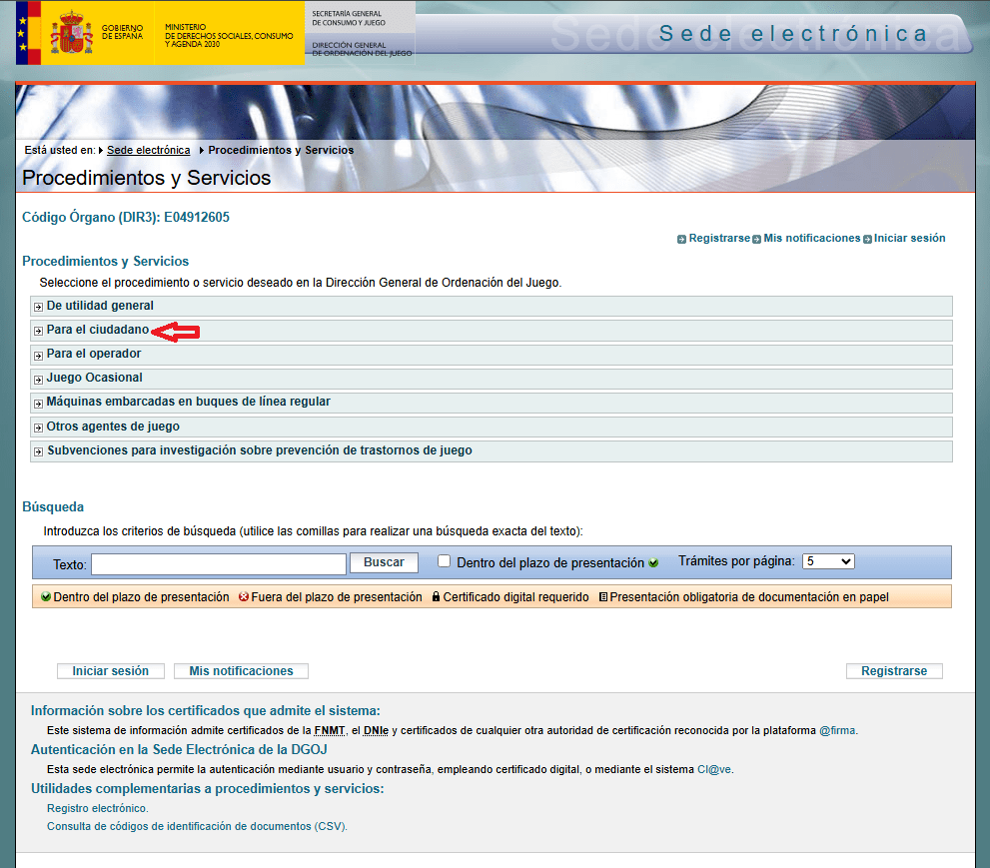Open Mis notificaciones link at top right
The width and height of the screenshot is (990, 868).
click(811, 239)
